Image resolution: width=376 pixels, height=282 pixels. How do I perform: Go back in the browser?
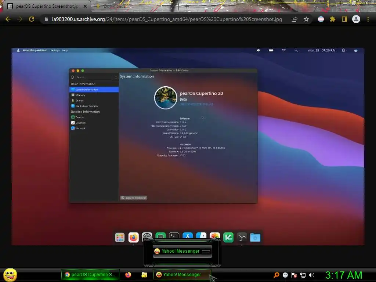coord(8,19)
